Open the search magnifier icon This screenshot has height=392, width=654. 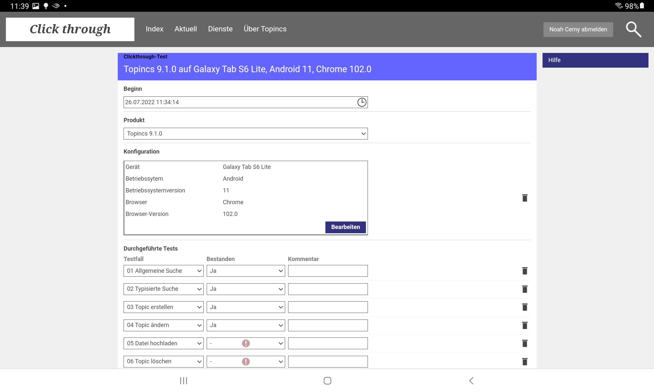tap(633, 29)
